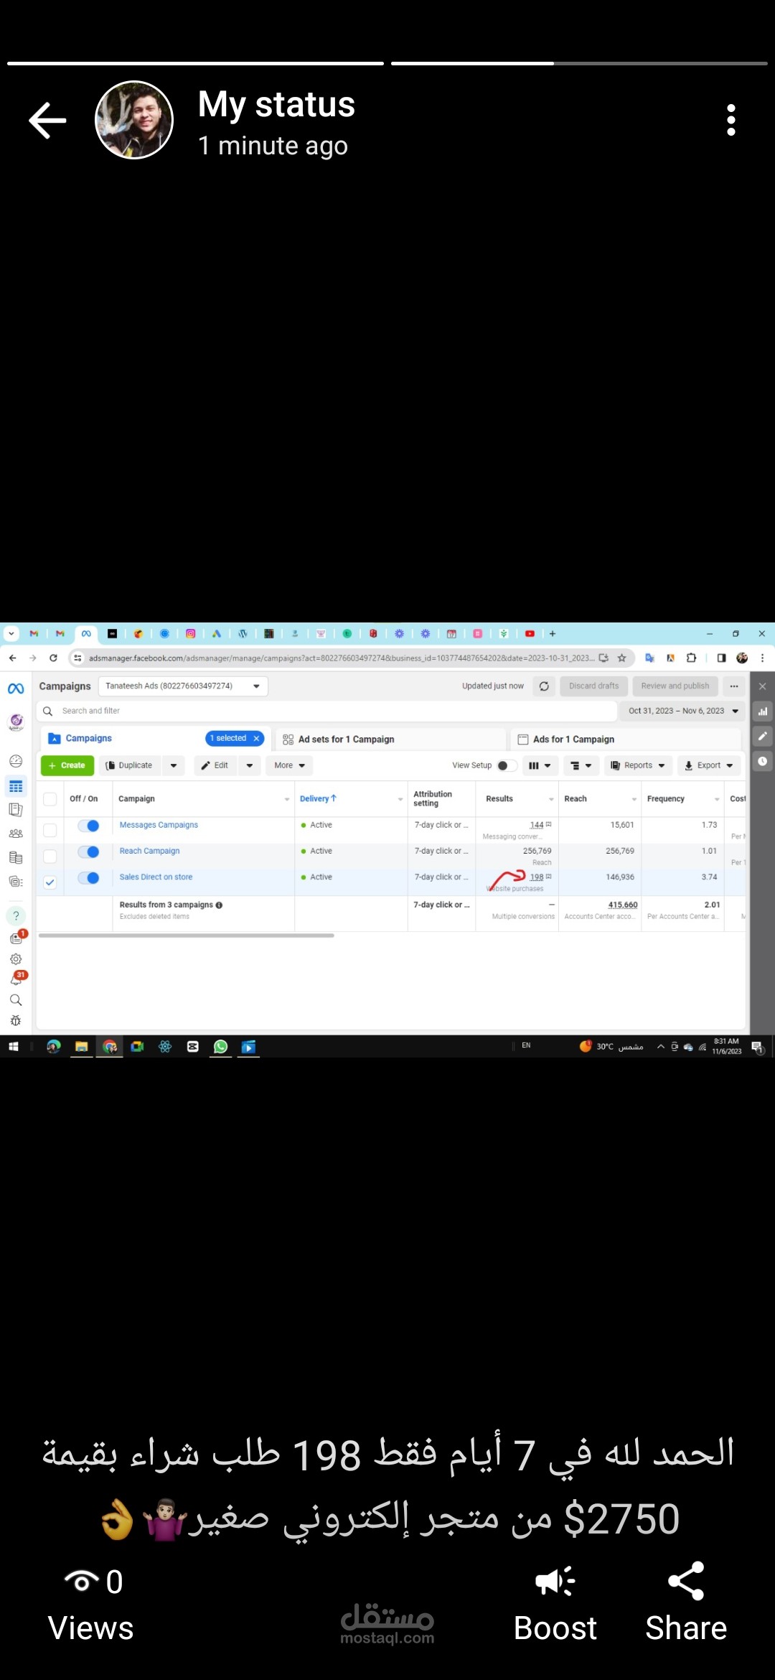Viewport: 775px width, 1680px height.
Task: Expand the Duplicate dropdown arrow
Action: 174,765
